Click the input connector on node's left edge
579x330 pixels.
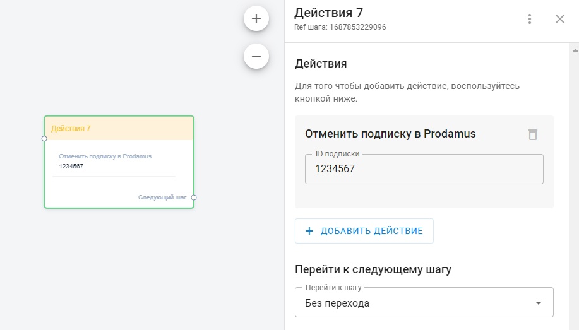click(x=44, y=138)
